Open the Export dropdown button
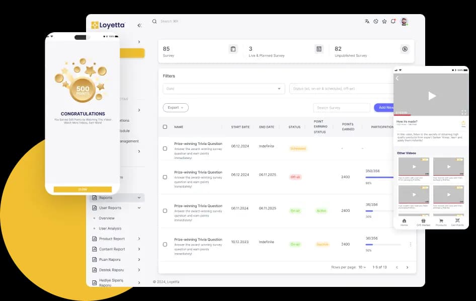476x301 pixels. pos(175,107)
